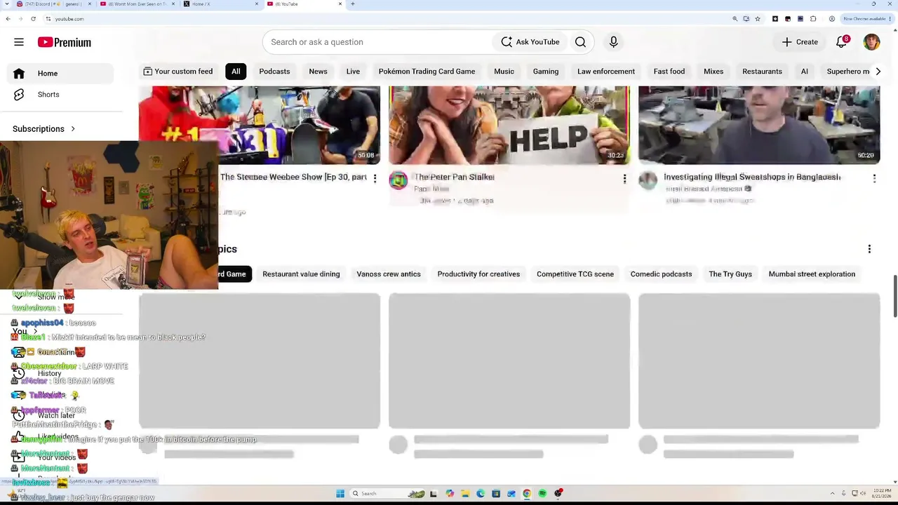Select Competitive TCG scene topic
Viewport: 898px width, 505px height.
click(575, 274)
